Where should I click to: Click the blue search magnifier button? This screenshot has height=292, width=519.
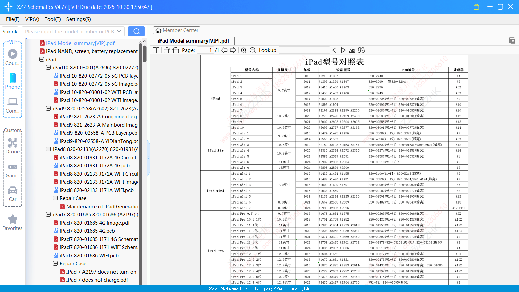pos(136,31)
